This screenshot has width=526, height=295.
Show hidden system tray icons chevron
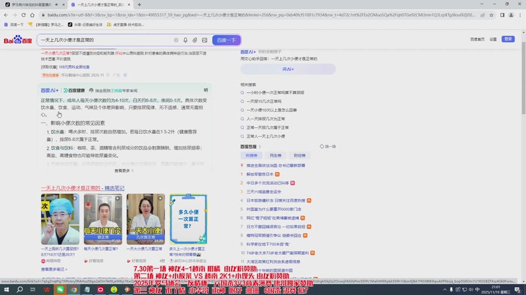point(445,290)
